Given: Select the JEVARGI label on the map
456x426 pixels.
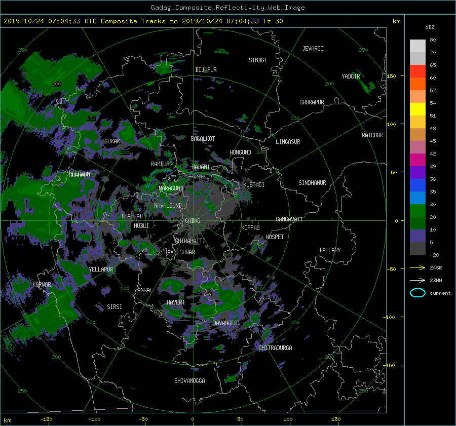Looking at the screenshot, I should click(313, 49).
